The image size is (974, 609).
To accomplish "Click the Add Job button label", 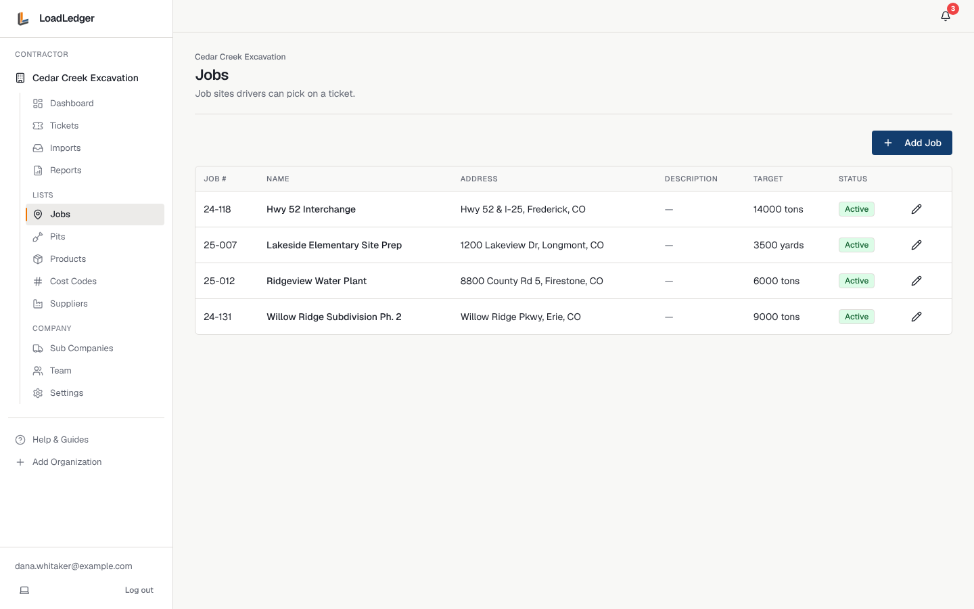I will click(x=923, y=143).
